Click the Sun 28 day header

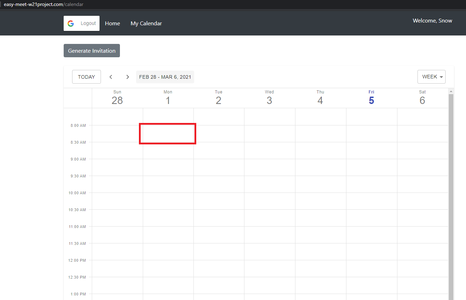click(117, 97)
